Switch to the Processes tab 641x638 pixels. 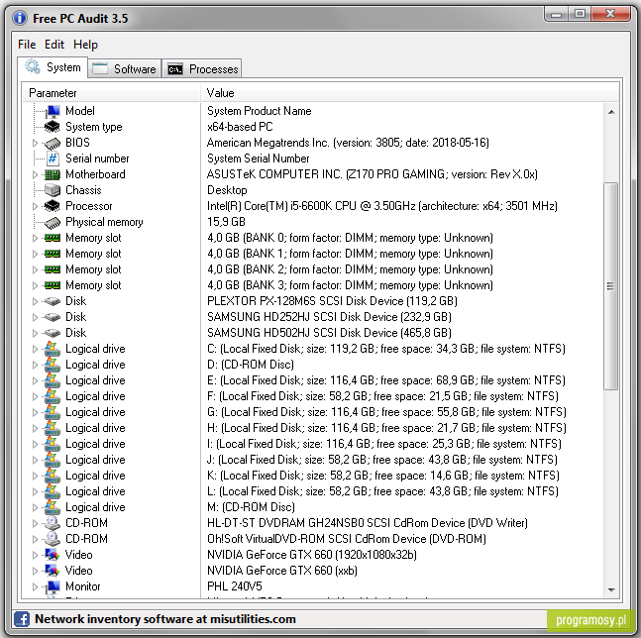[202, 68]
